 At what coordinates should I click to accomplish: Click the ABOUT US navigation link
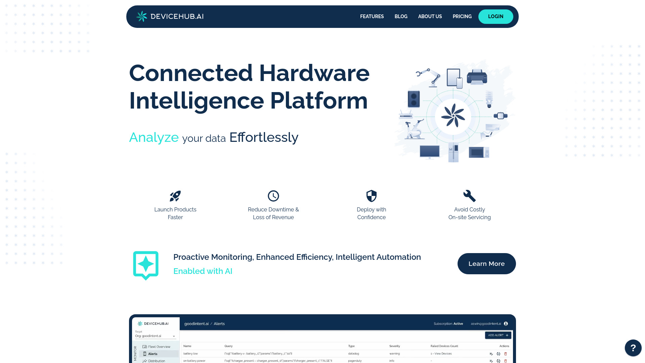tap(430, 16)
